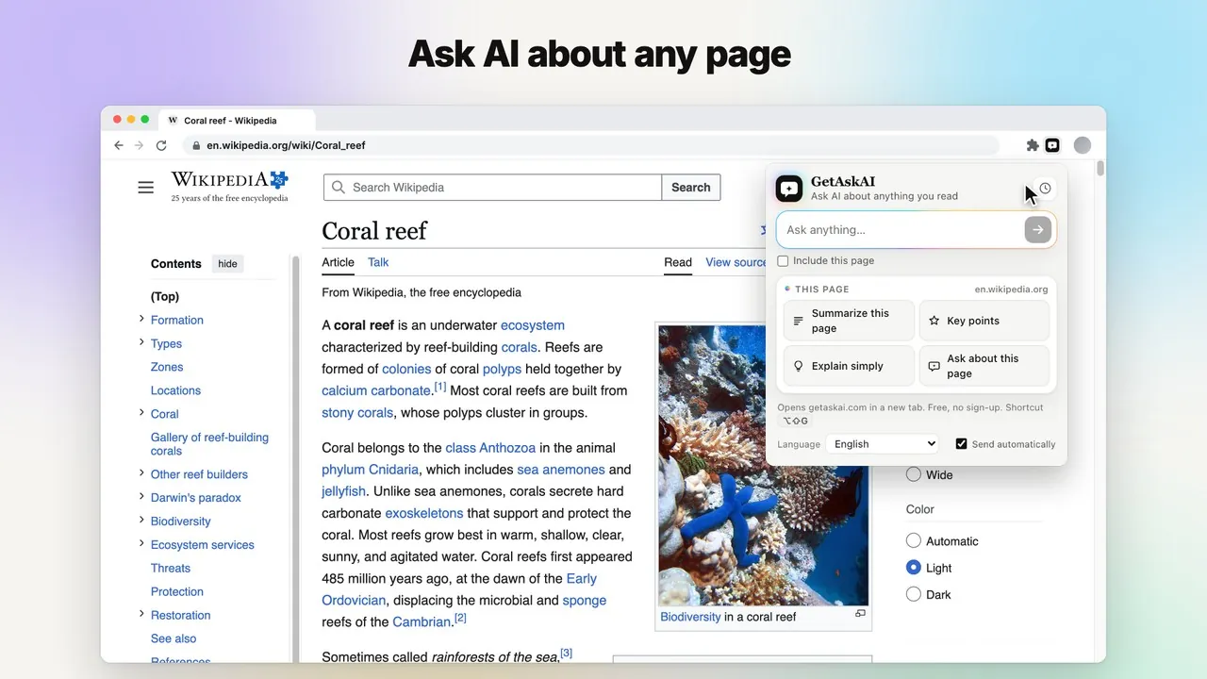
Task: Open the coral reef thumbnail image
Action: coord(763,465)
